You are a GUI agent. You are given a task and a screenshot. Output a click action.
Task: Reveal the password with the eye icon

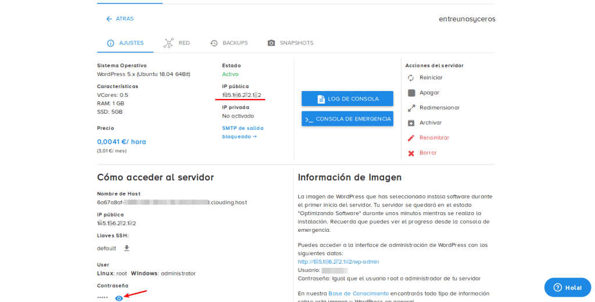tap(119, 298)
